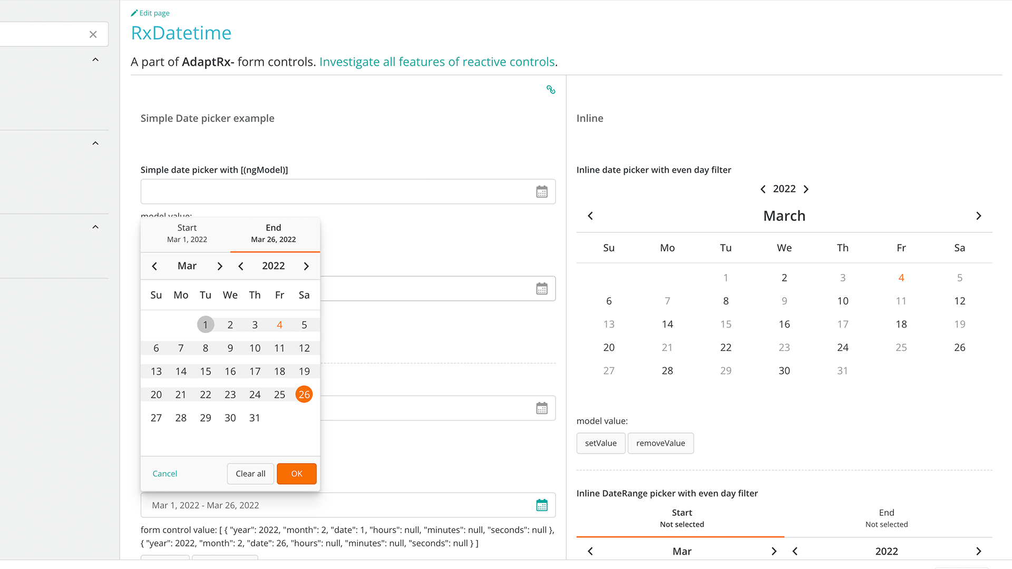Click the anchor link icon above examples
Screen dimensions: 1012x569
(551, 90)
